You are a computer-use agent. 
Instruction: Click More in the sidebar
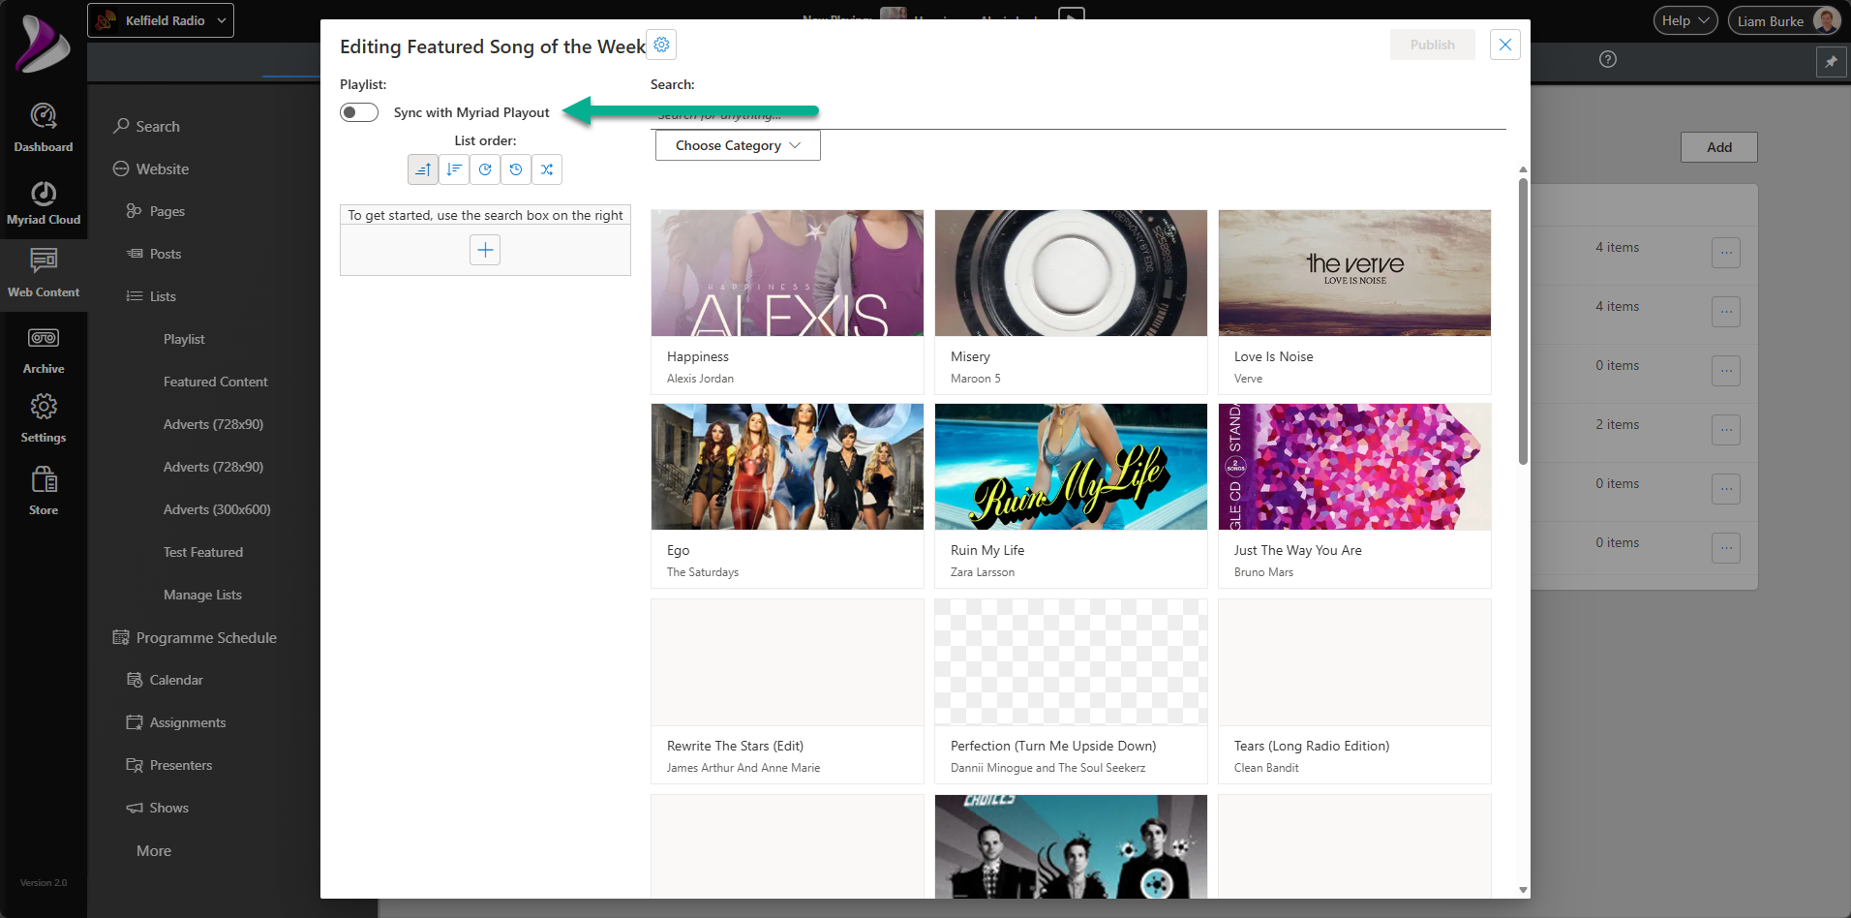click(154, 850)
